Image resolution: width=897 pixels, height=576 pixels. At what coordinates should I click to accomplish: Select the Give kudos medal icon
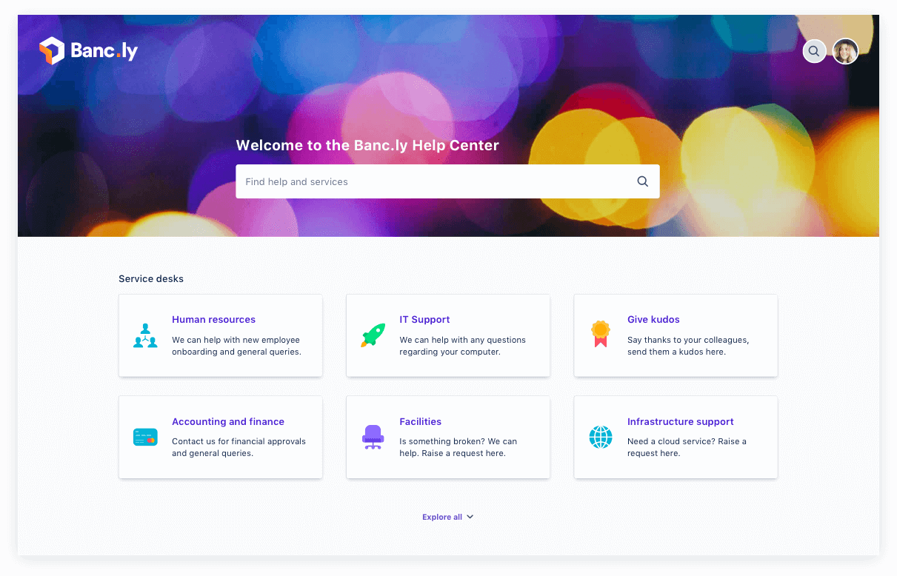coord(600,334)
